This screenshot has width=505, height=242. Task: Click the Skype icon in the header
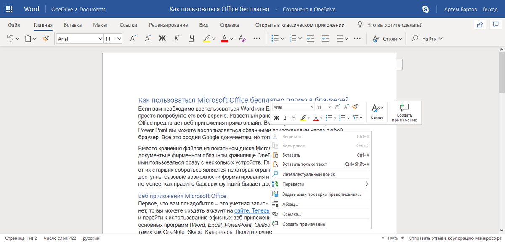pyautogui.click(x=426, y=9)
